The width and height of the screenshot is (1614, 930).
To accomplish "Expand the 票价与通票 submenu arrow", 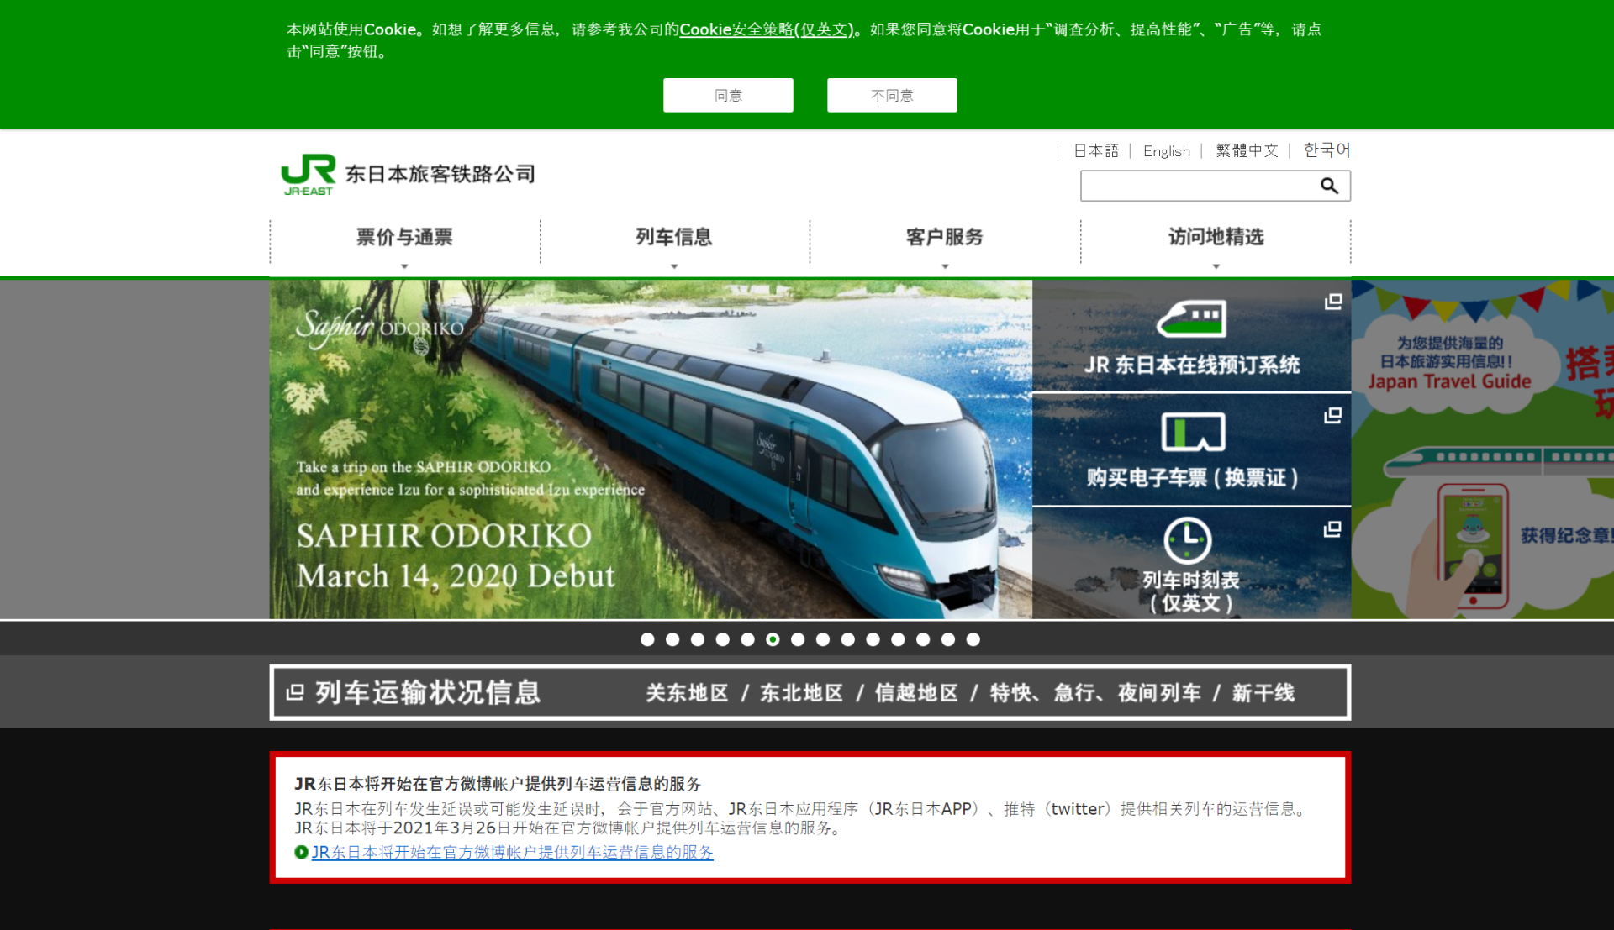I will (x=404, y=265).
